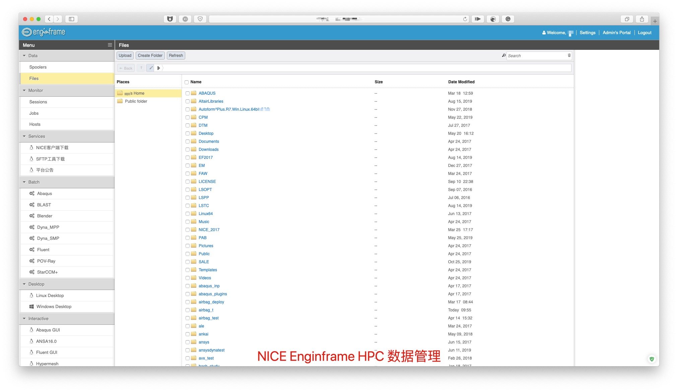Click the BLAST gears icon
This screenshot has width=678, height=391.
[32, 205]
